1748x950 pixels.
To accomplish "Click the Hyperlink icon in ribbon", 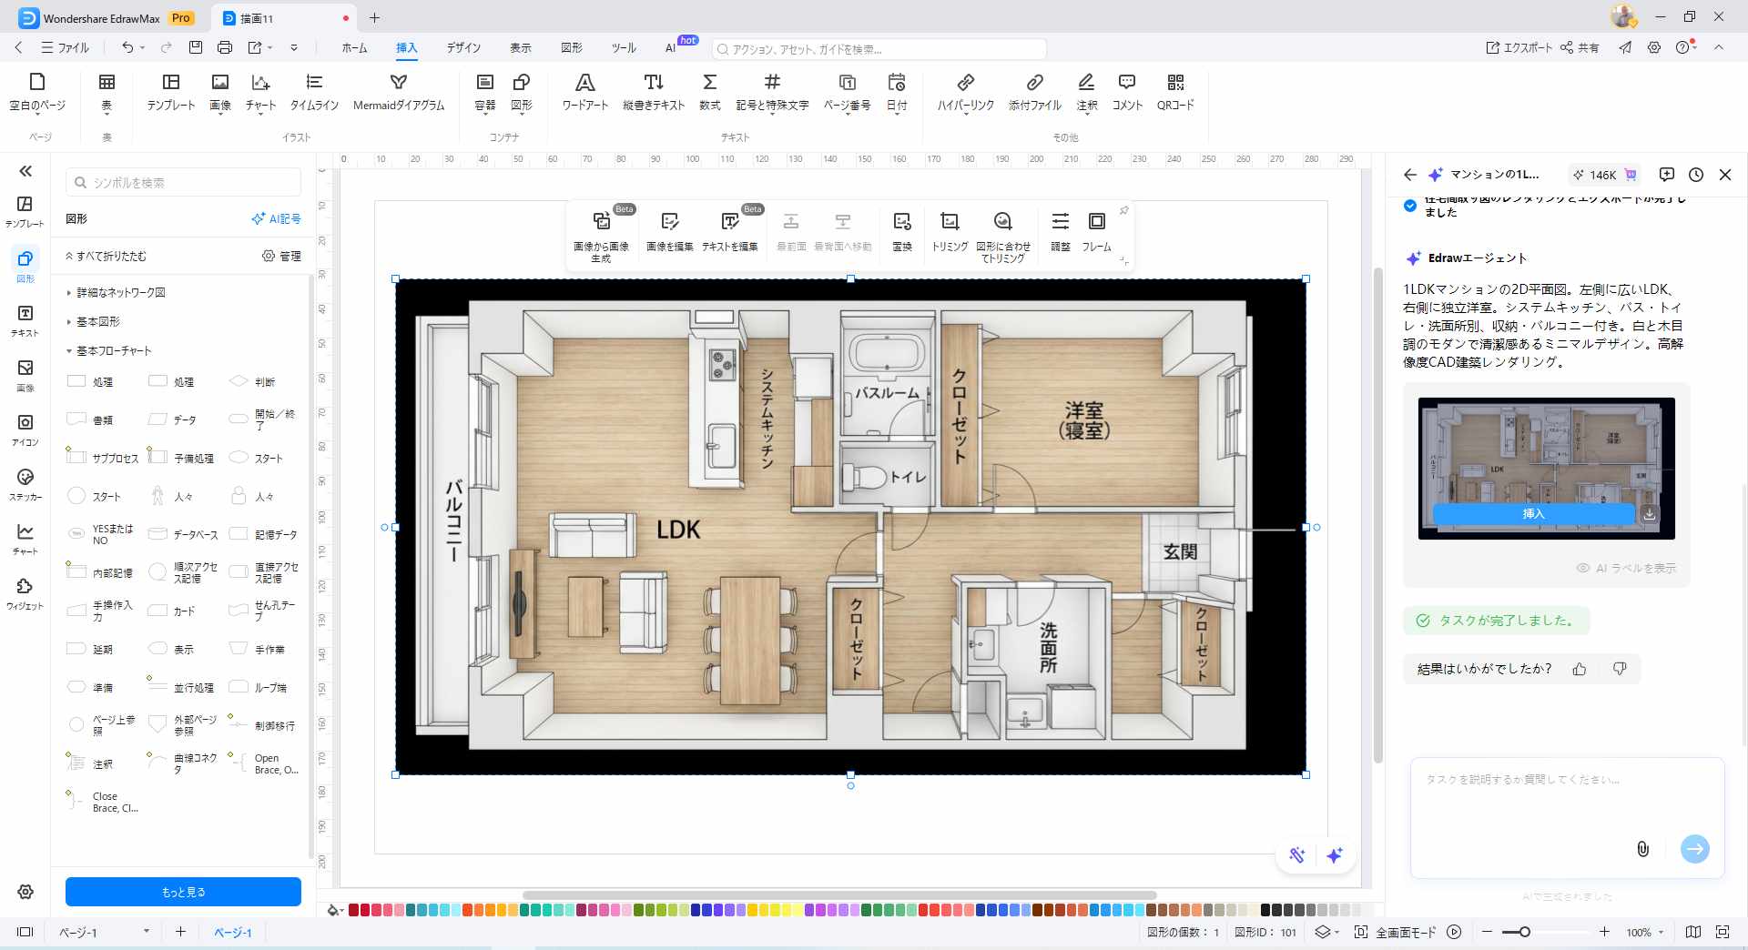I will pos(965,91).
